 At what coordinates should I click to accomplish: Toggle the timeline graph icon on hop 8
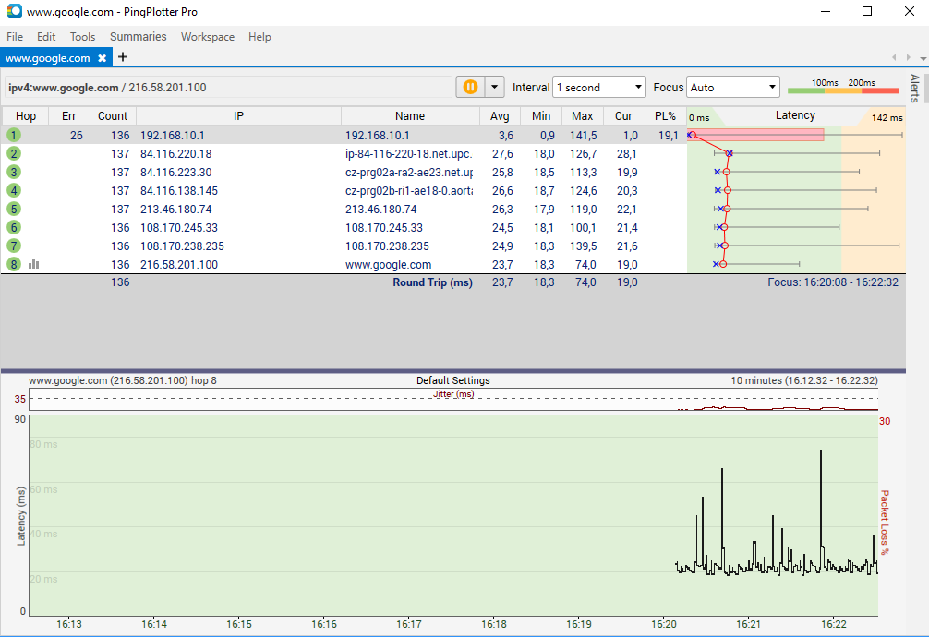[x=34, y=264]
